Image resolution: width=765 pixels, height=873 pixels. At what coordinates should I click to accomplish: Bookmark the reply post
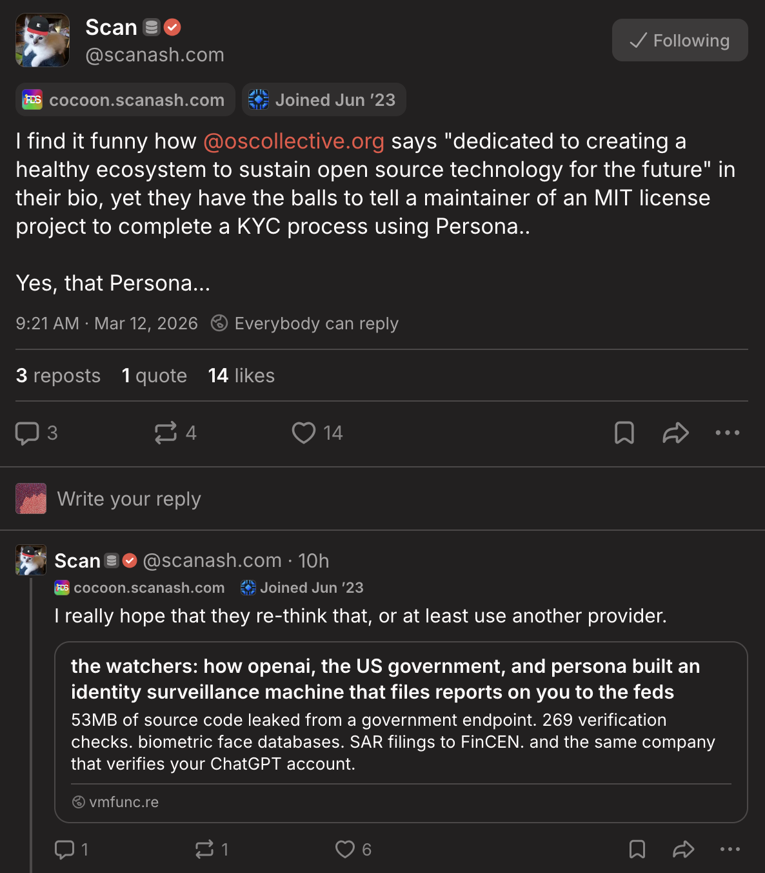pyautogui.click(x=637, y=850)
